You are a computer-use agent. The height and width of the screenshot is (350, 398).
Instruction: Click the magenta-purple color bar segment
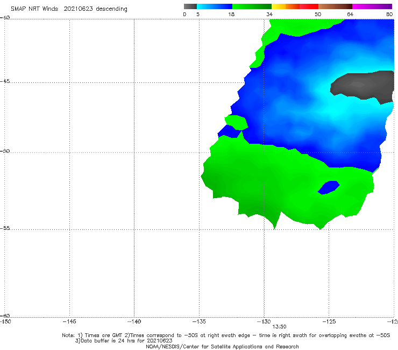pos(372,6)
